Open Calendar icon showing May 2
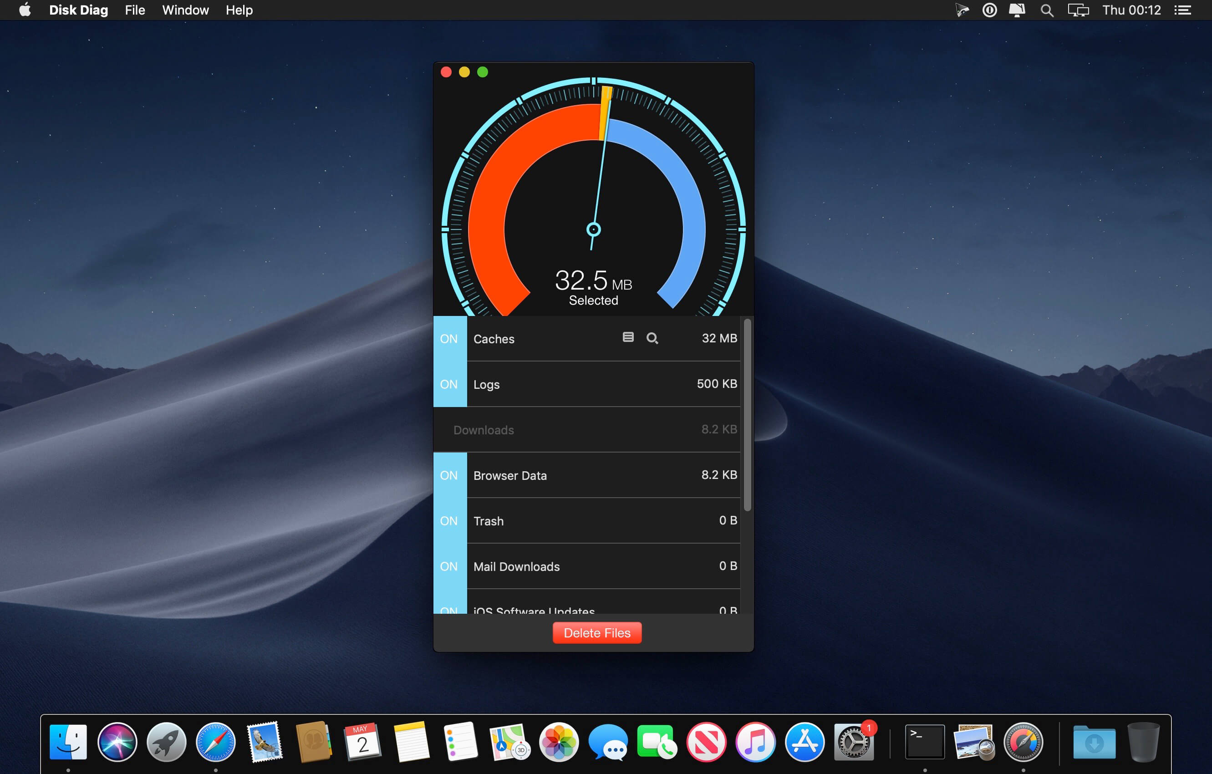Viewport: 1212px width, 774px height. point(362,742)
